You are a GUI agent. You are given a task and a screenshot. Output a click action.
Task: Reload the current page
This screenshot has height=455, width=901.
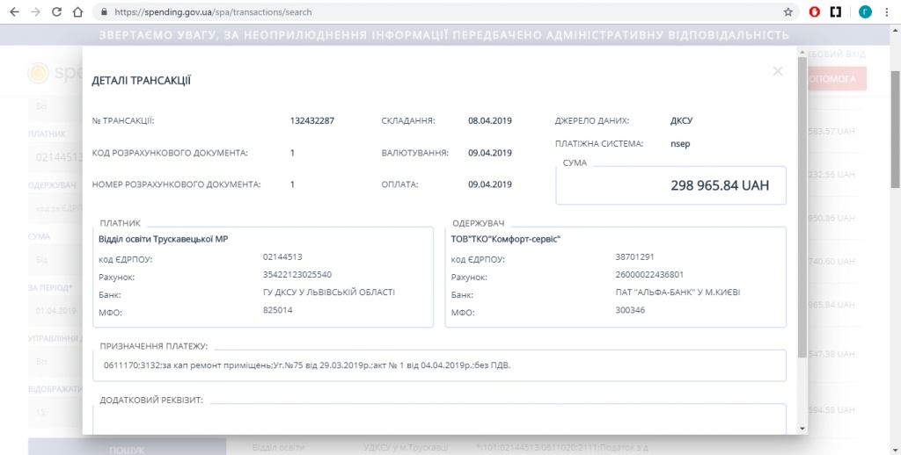[x=56, y=12]
